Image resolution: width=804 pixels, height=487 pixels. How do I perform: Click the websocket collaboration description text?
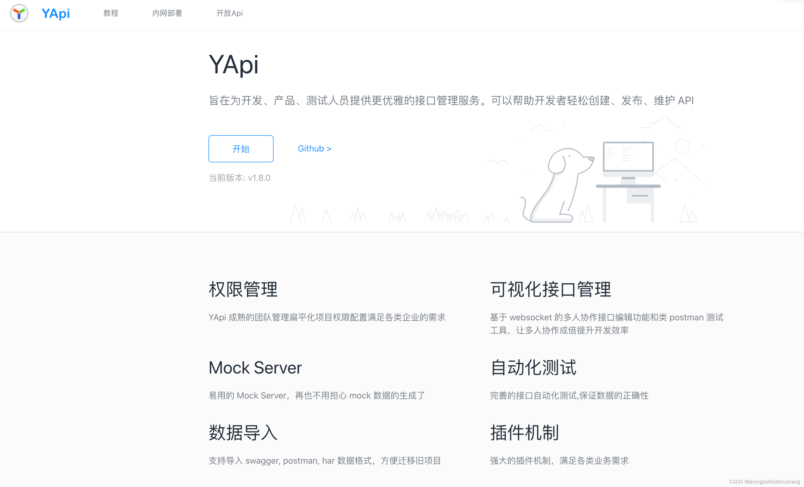(606, 324)
